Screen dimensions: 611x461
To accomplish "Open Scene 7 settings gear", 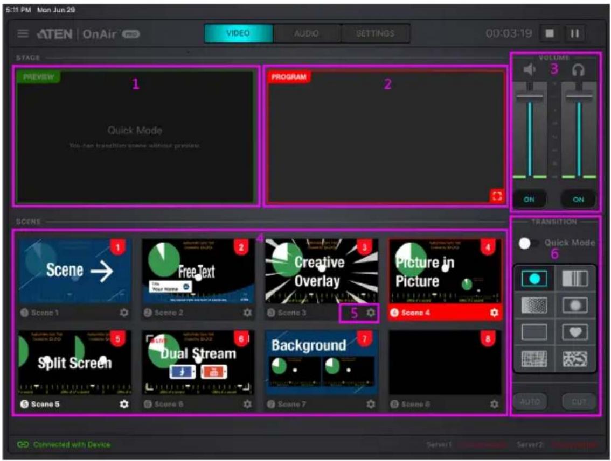I will pyautogui.click(x=371, y=404).
